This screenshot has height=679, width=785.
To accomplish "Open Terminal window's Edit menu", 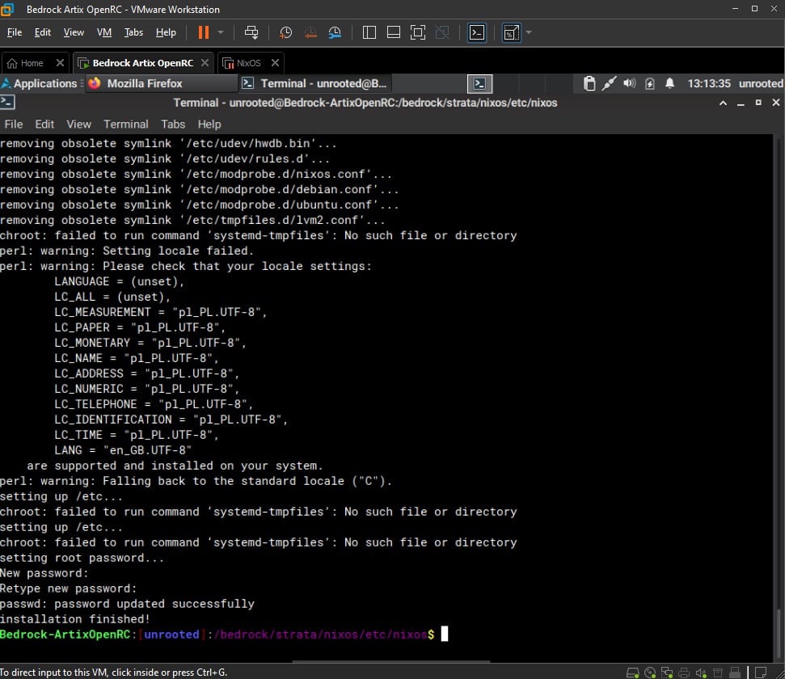I will click(x=44, y=124).
